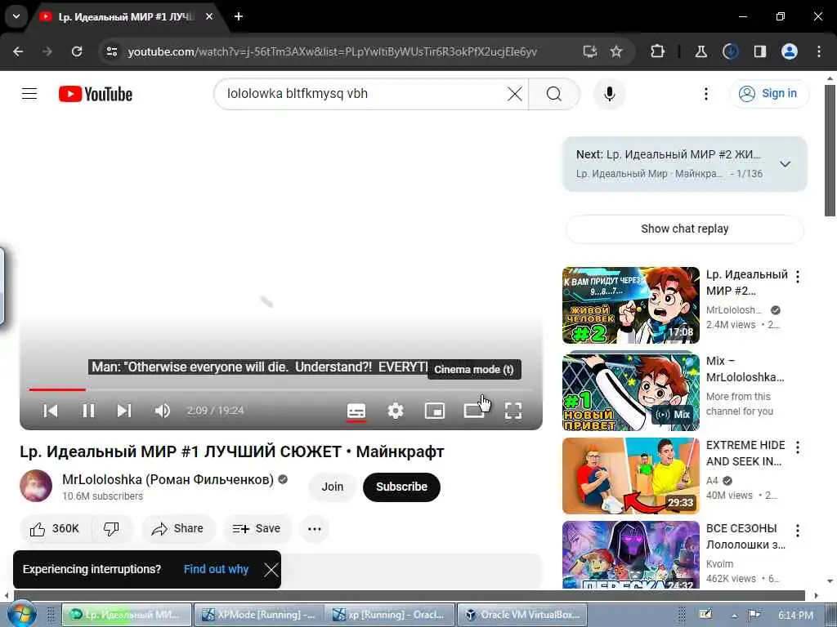Toggle Chrome side panel
The image size is (837, 627).
point(759,51)
